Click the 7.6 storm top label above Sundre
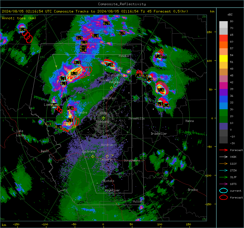 70,108
